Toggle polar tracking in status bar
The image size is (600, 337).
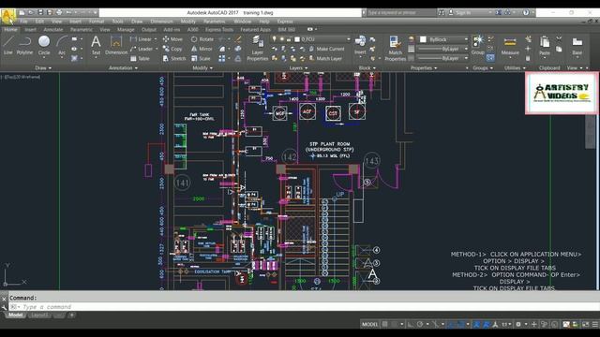(420, 324)
